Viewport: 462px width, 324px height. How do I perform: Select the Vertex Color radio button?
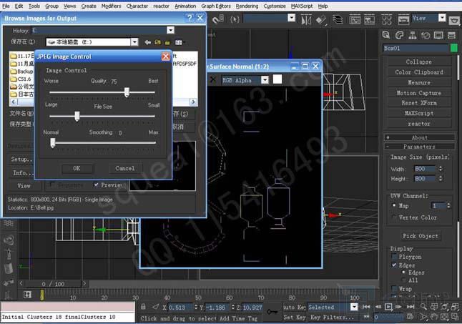coord(394,217)
